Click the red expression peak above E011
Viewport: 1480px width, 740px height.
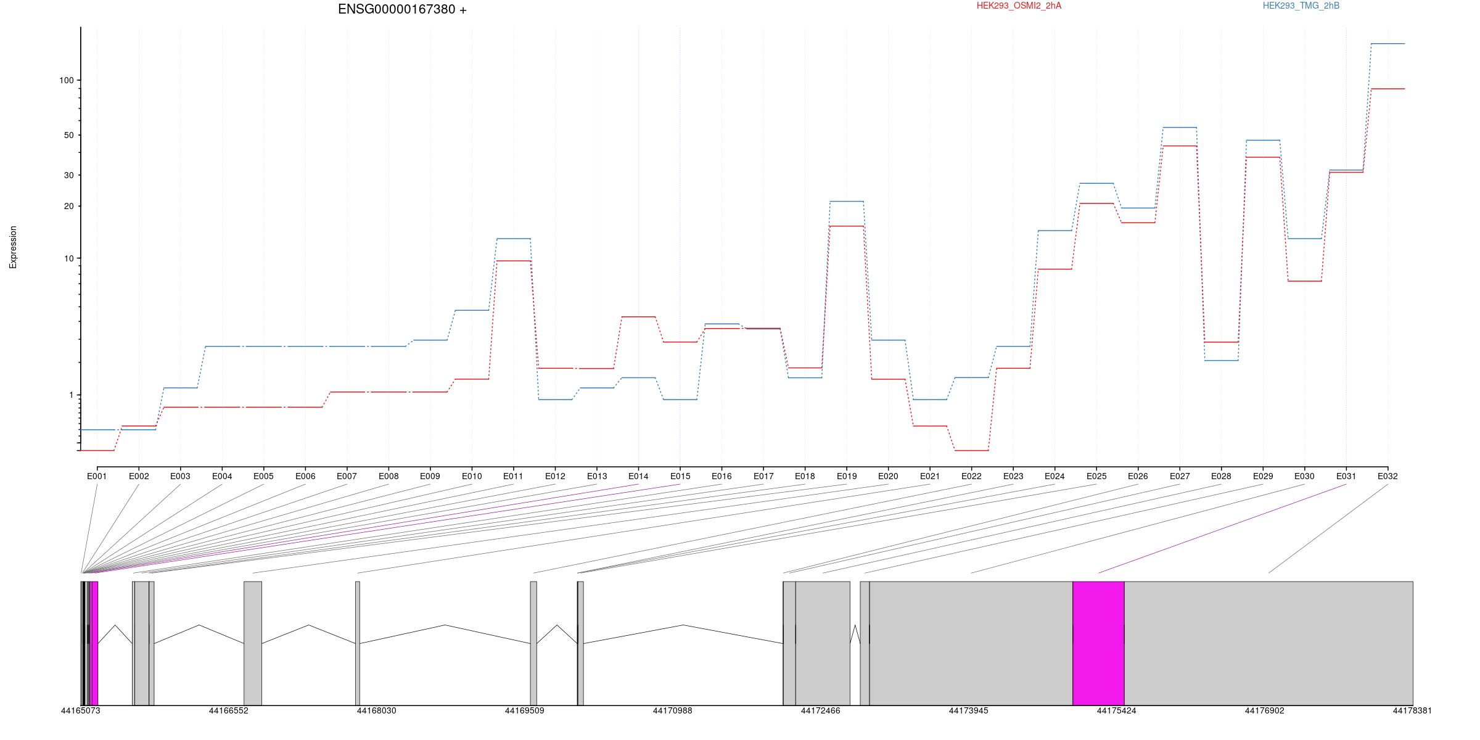tap(513, 261)
